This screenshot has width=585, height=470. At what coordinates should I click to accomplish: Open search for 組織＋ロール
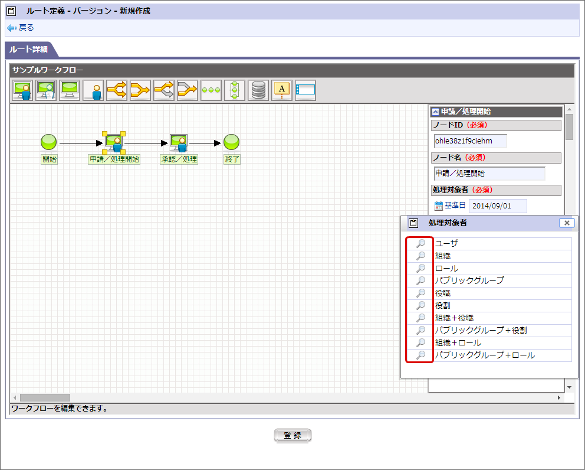point(420,342)
